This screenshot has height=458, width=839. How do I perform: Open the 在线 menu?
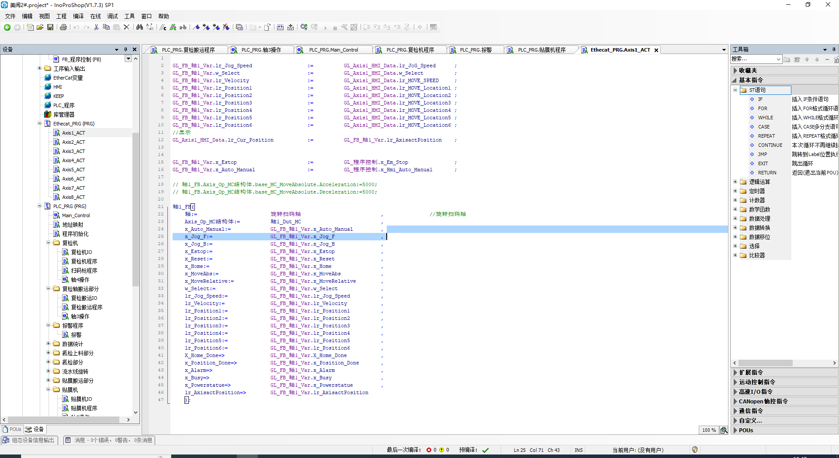(95, 16)
